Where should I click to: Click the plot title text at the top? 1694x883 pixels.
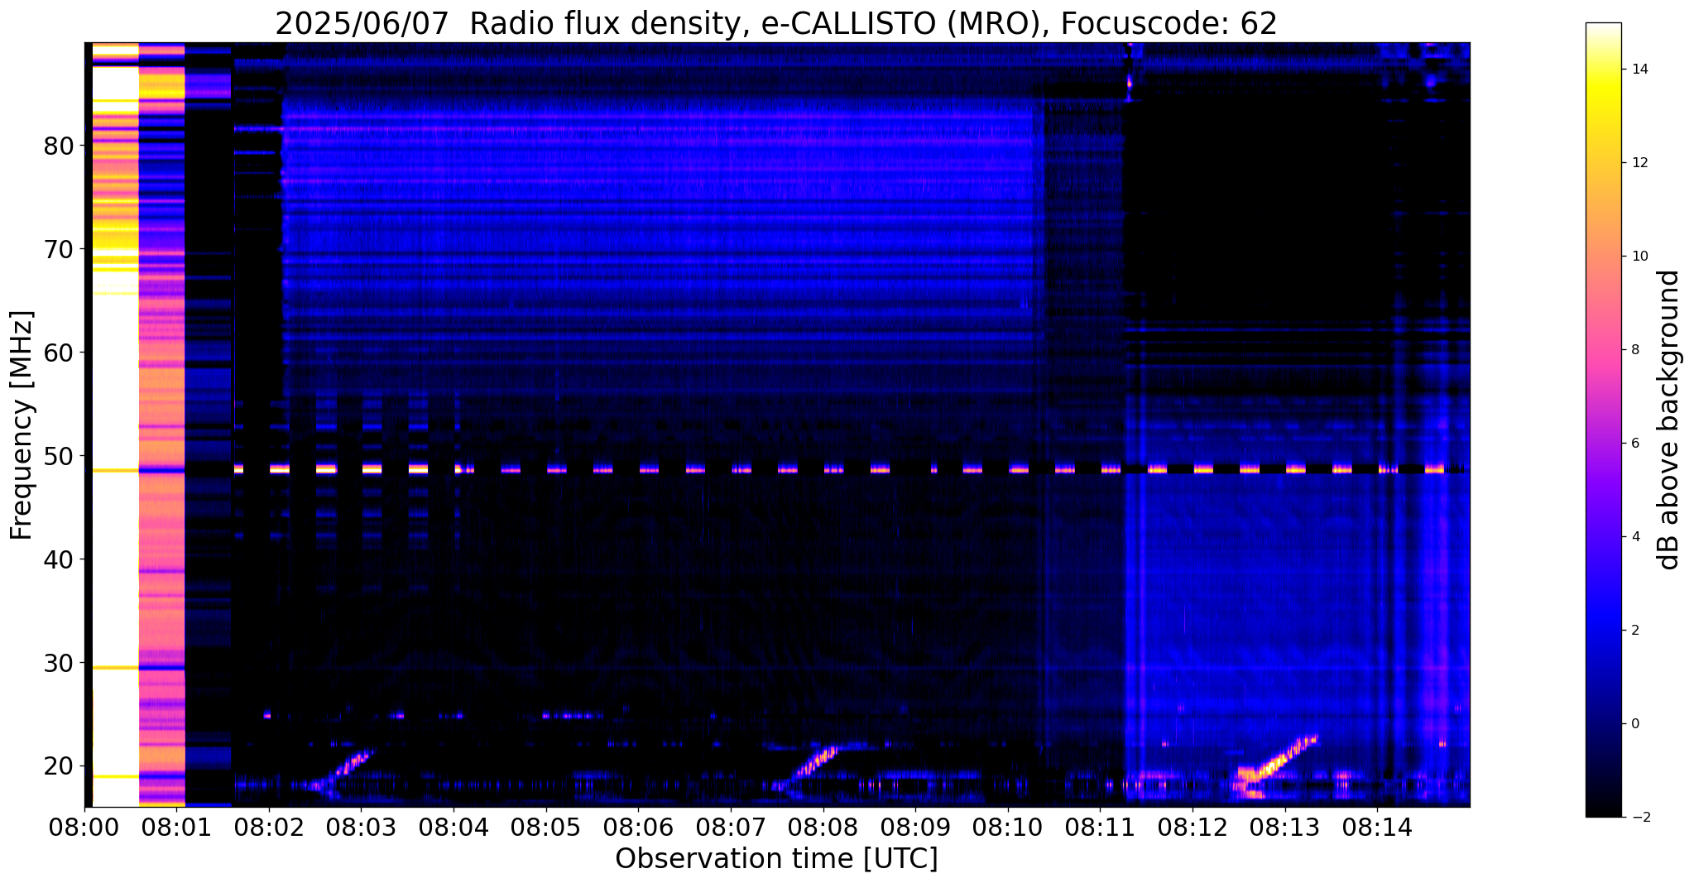[775, 23]
